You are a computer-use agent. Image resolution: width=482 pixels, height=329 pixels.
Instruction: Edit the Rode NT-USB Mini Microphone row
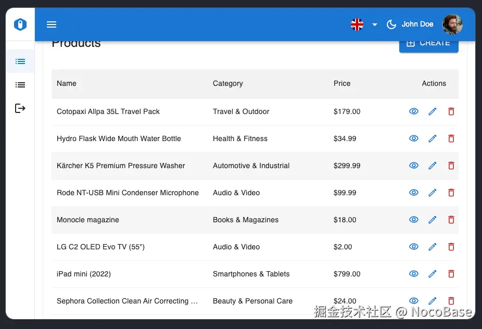[x=433, y=193]
